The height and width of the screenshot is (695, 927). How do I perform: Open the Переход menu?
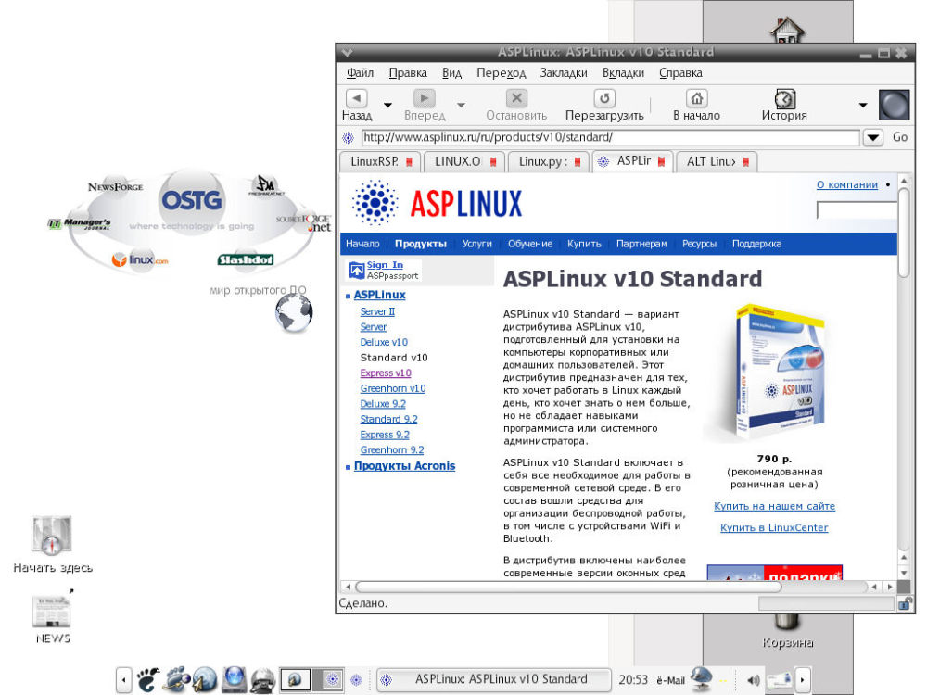[501, 72]
